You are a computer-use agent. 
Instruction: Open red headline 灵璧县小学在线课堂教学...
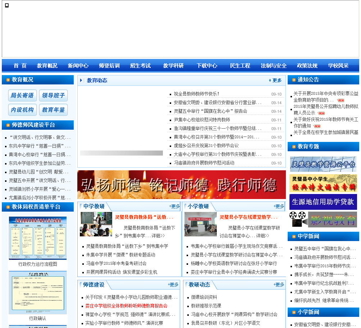(248, 217)
